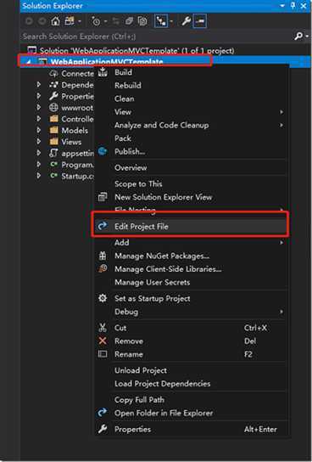Click the wrench Properties toolbar icon
The image size is (312, 462).
[x=186, y=21]
